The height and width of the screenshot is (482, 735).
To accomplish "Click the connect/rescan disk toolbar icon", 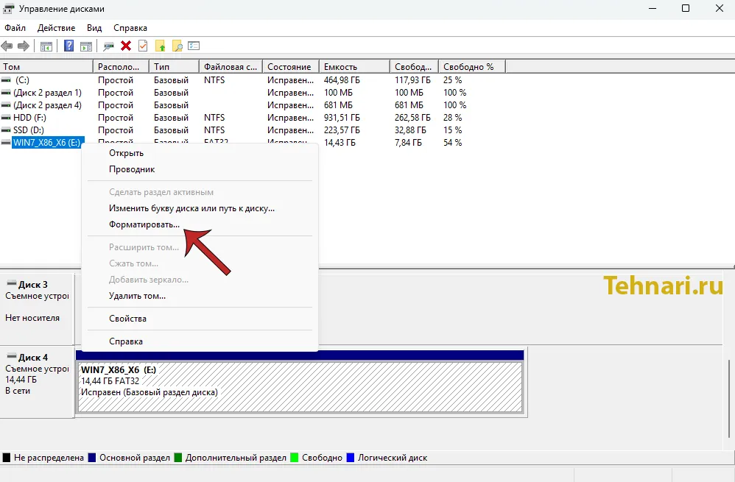I will (109, 46).
